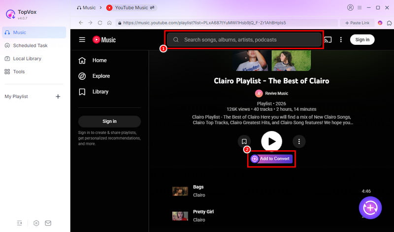Go to Local Library in sidebar
The height and width of the screenshot is (232, 394).
[x=27, y=59]
